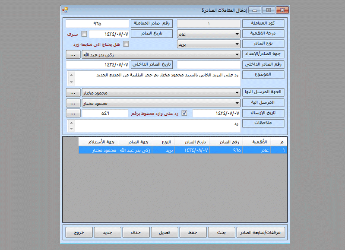Click the الموضوع label button
Viewport: 345px width, 250px height.
pos(263,75)
